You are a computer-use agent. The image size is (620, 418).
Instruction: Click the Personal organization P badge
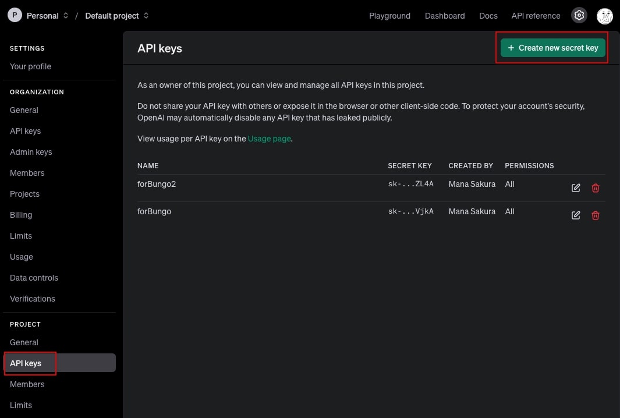point(15,15)
